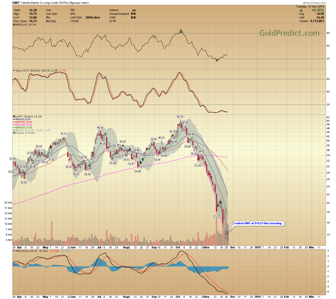336x299 pixels.
Task: Click the 43.18 price label
Action: pos(173,131)
